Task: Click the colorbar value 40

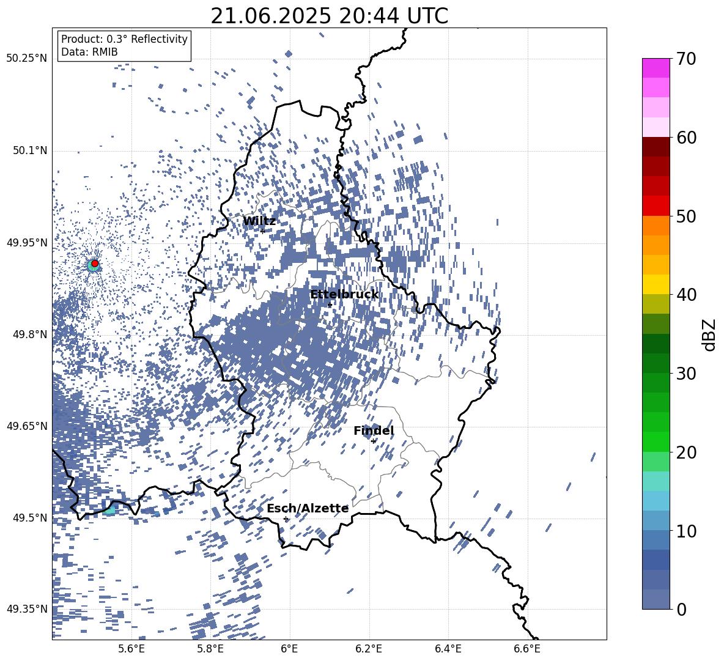Action: click(686, 295)
